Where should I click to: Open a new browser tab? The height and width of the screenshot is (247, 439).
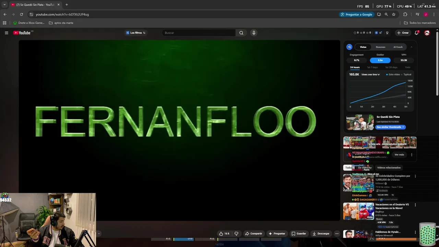(x=67, y=5)
